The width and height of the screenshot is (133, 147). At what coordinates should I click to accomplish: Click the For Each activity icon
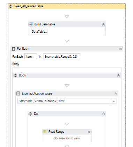[x=13, y=49]
